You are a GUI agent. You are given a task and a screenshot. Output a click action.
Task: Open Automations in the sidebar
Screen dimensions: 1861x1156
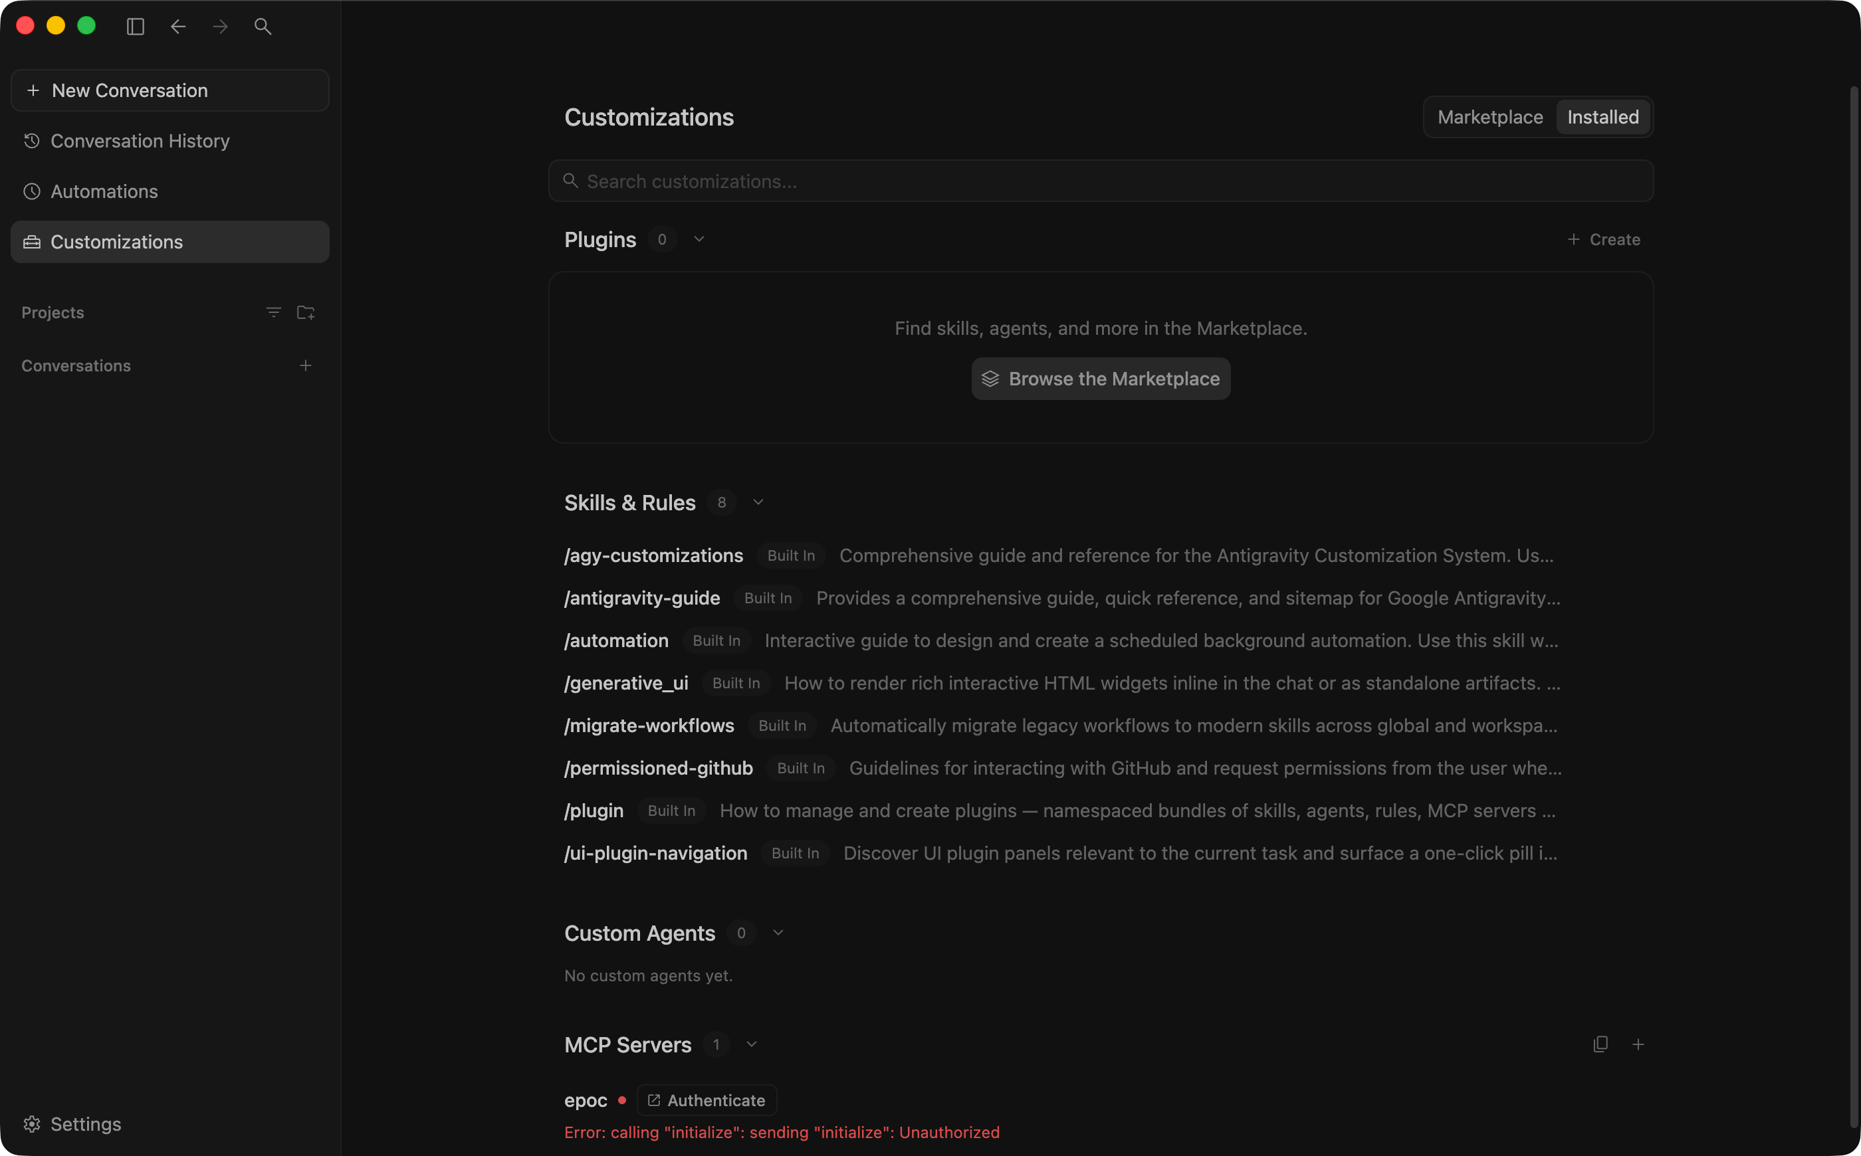169,191
